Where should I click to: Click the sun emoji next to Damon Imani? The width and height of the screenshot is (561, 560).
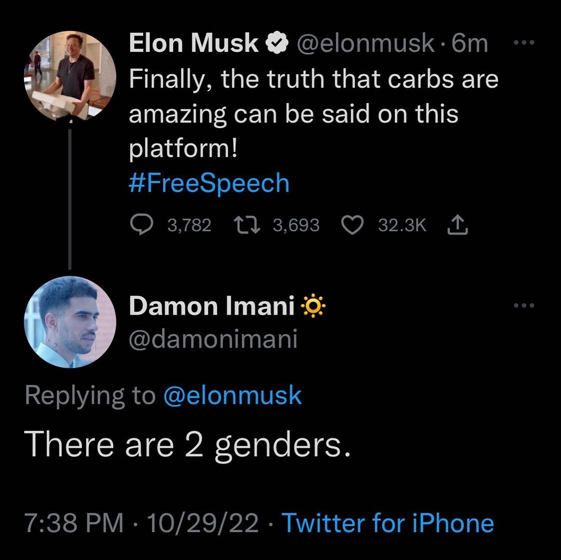313,308
